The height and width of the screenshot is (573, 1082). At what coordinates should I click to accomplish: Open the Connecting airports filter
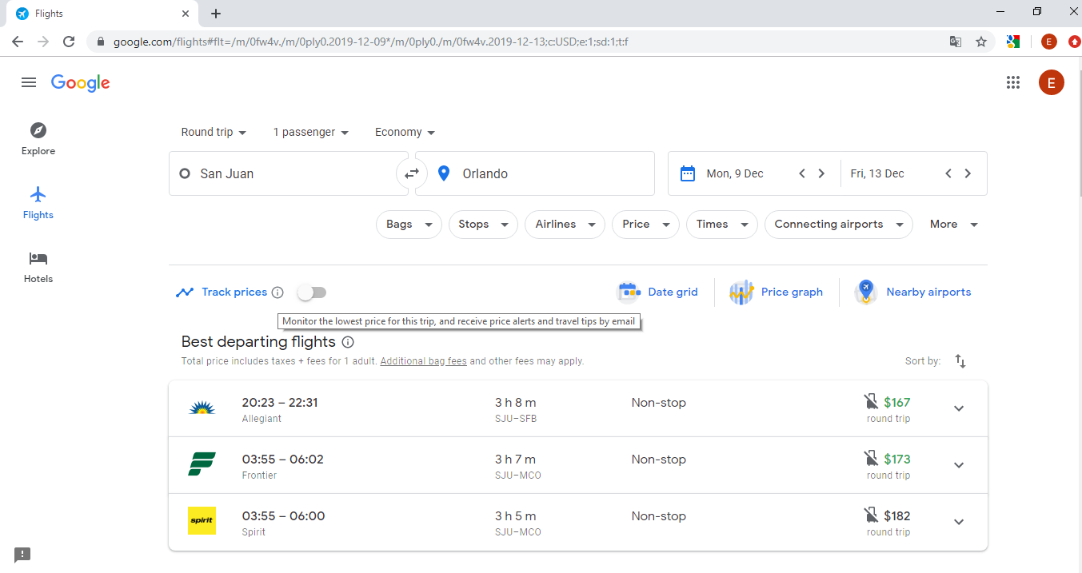[x=838, y=225]
